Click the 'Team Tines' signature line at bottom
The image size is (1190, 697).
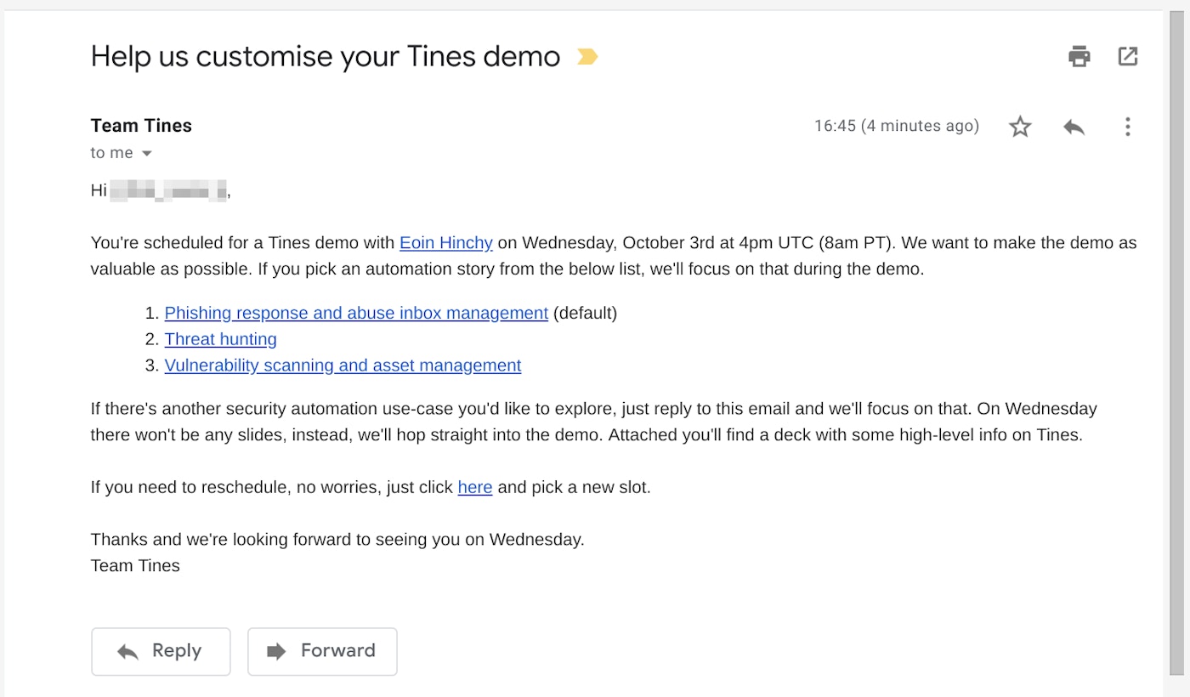[135, 566]
